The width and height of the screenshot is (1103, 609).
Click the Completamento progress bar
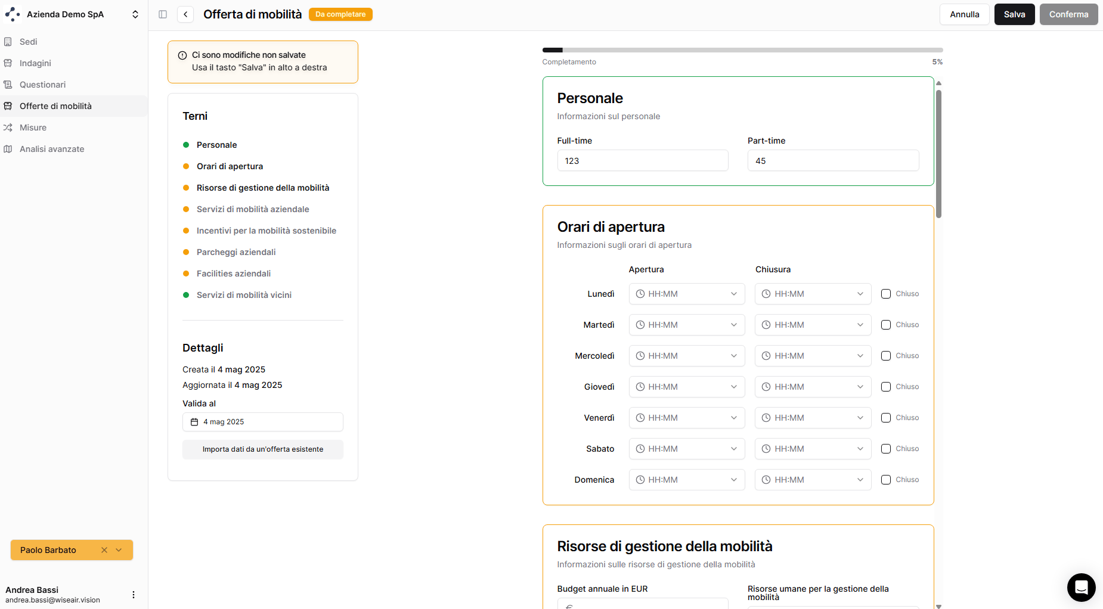743,50
